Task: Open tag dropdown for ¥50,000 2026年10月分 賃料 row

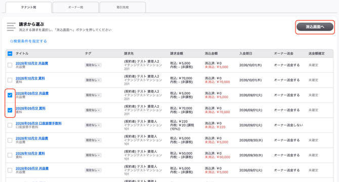Action: coord(93,155)
